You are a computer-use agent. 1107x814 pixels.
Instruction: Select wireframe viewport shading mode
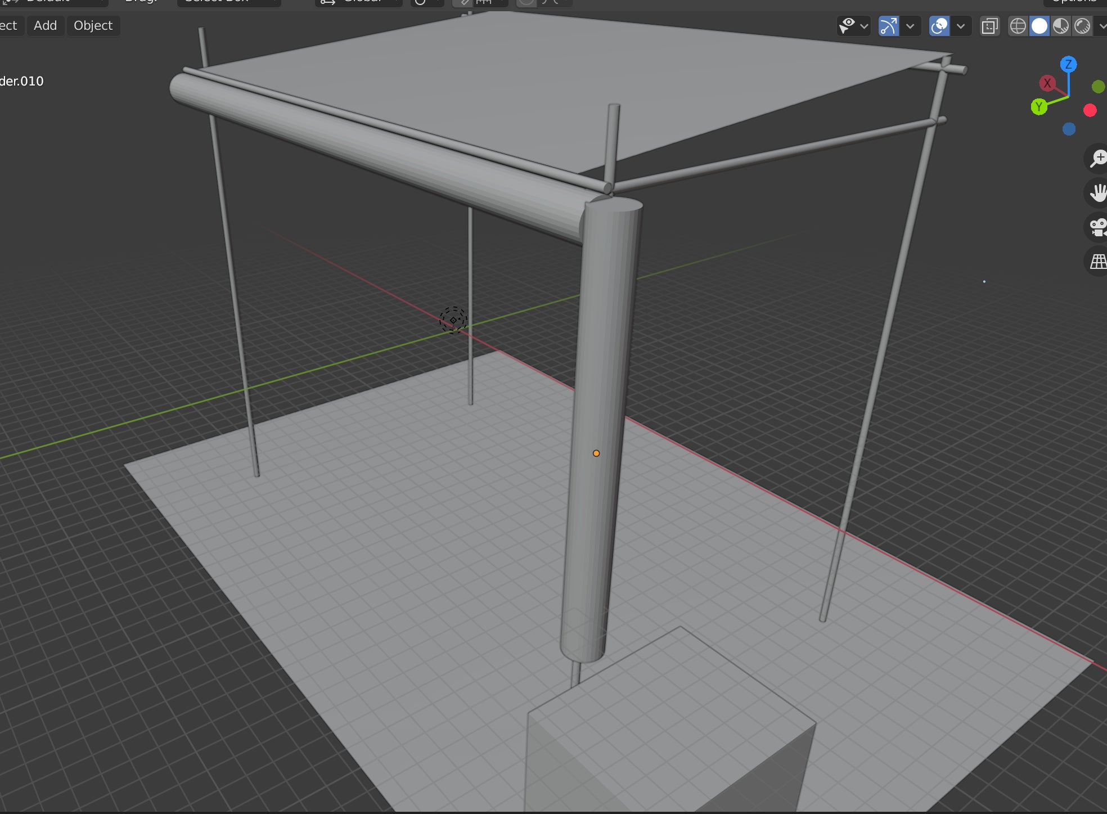pos(1018,26)
